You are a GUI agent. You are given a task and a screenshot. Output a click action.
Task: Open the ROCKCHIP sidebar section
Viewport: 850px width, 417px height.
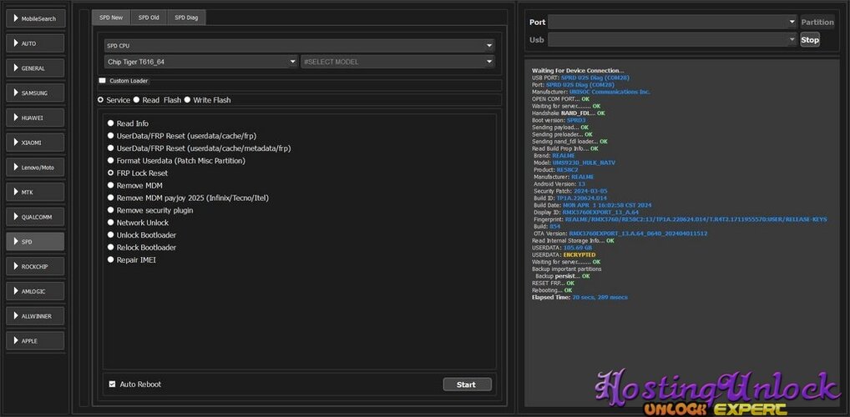pos(35,266)
